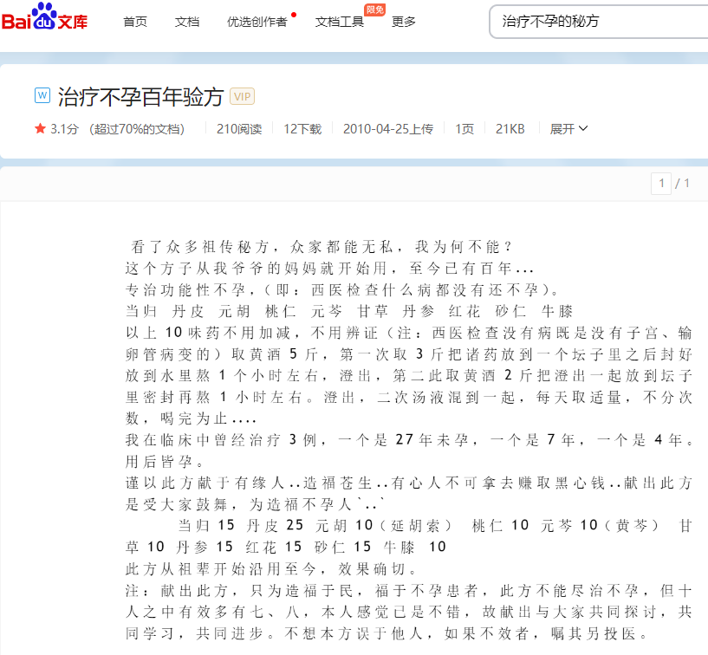Click the 12下载 download count

tap(302, 129)
